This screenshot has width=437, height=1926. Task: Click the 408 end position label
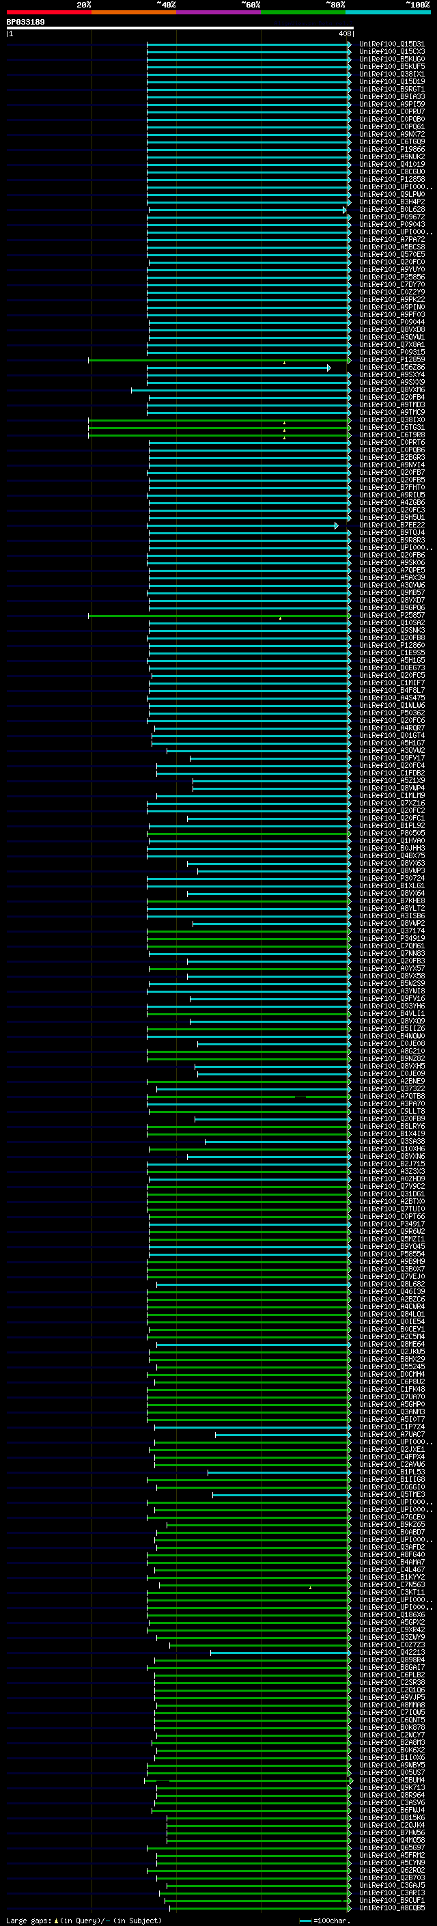pyautogui.click(x=344, y=33)
